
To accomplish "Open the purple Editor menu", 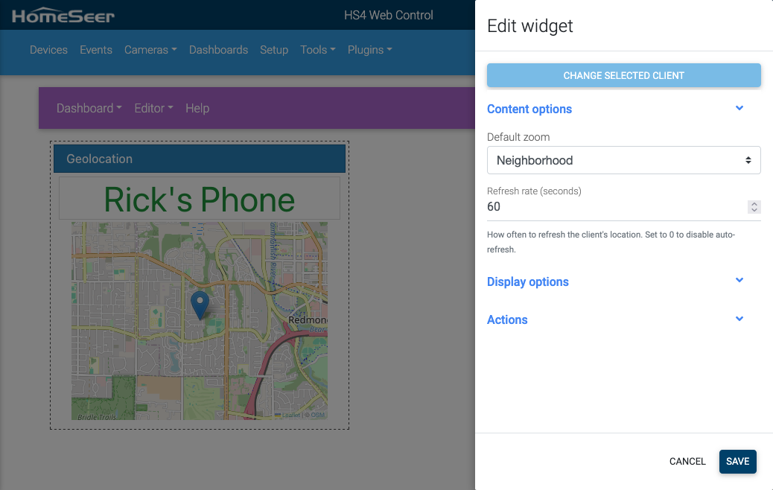I will coord(154,108).
